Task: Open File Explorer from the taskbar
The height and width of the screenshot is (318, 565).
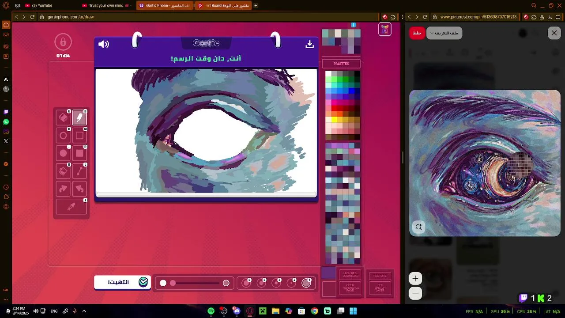Action: click(275, 311)
